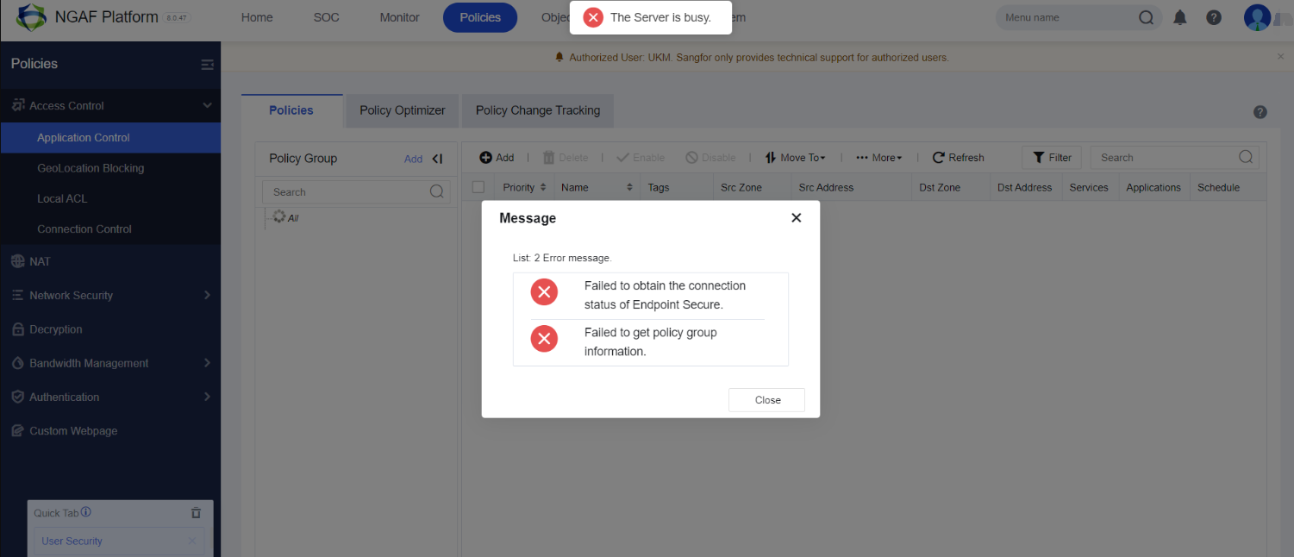
Task: Expand the Network Security submenu arrow
Action: tap(207, 295)
